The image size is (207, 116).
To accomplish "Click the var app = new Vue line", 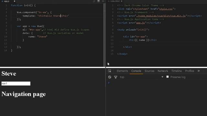I will tap(30, 26).
